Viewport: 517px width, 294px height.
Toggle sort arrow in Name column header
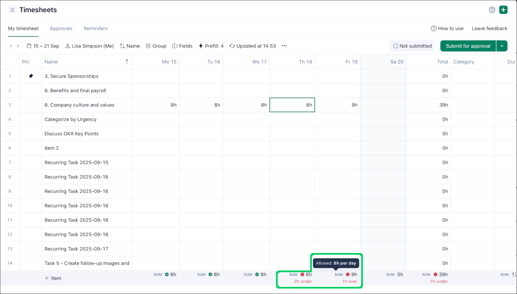tap(127, 62)
